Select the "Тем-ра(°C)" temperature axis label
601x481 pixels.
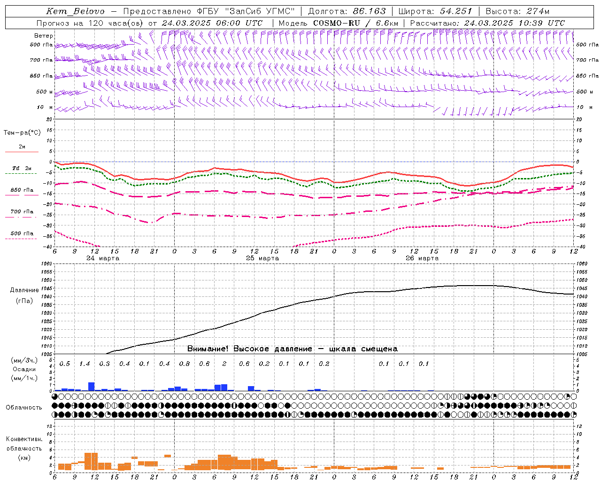pyautogui.click(x=22, y=133)
